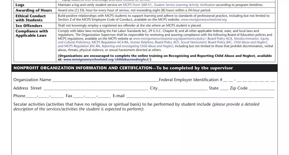Click MCPS Regulation ACA-RA Human Relations link
The image size is (289, 155).
coord(122,42)
